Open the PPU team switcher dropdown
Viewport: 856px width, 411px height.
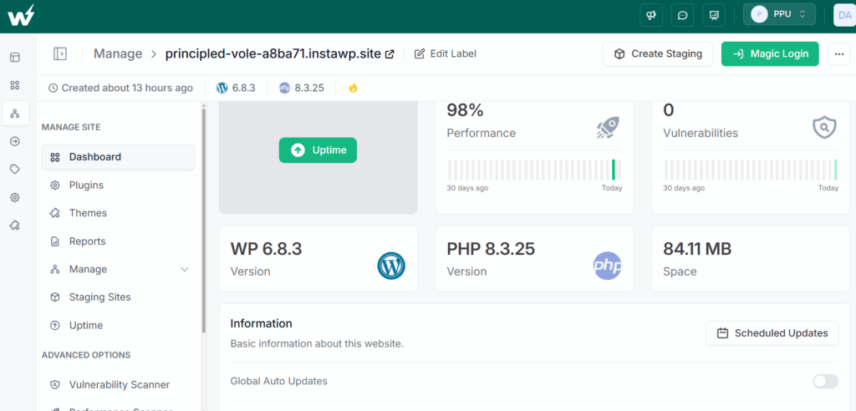780,14
